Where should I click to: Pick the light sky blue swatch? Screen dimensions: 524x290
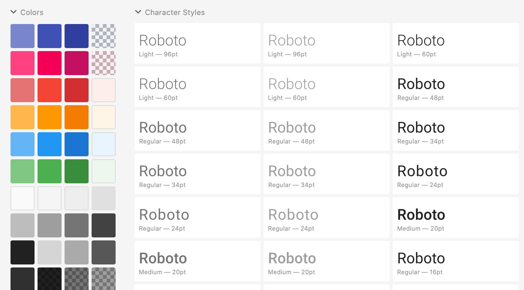[23, 144]
